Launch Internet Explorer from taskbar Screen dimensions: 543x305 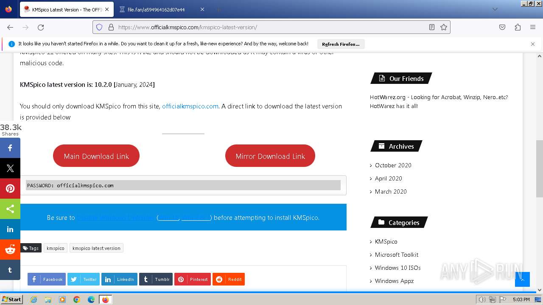pyautogui.click(x=34, y=299)
